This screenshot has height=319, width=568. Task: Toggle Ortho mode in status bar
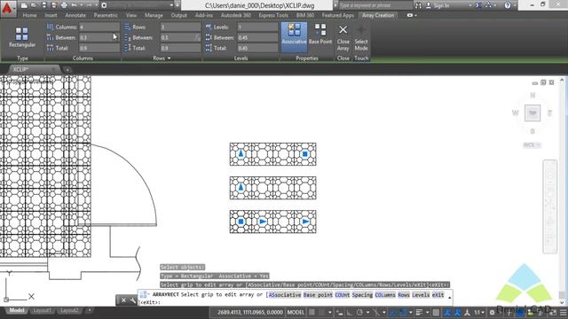tap(350, 313)
